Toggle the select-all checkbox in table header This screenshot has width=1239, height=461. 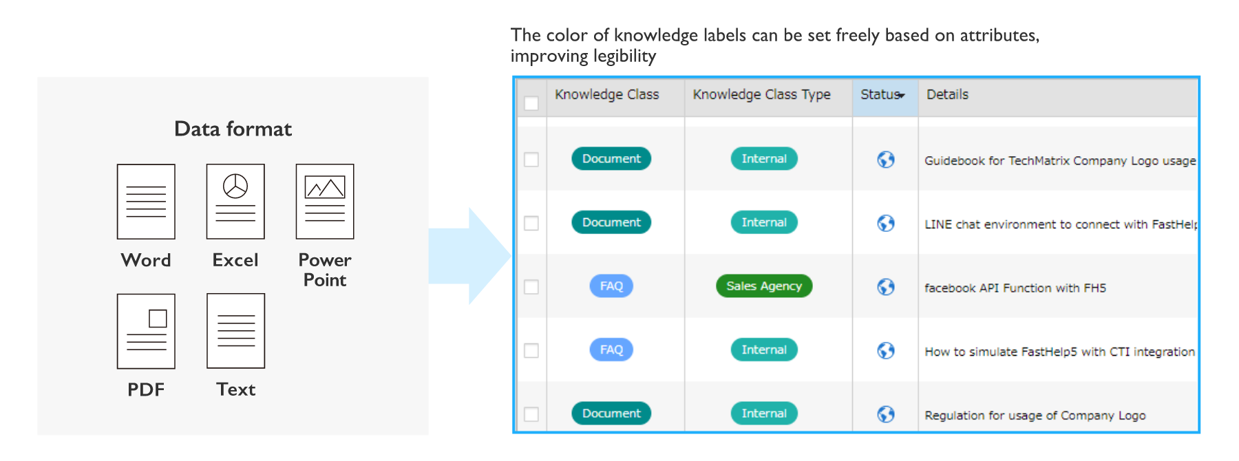(531, 103)
